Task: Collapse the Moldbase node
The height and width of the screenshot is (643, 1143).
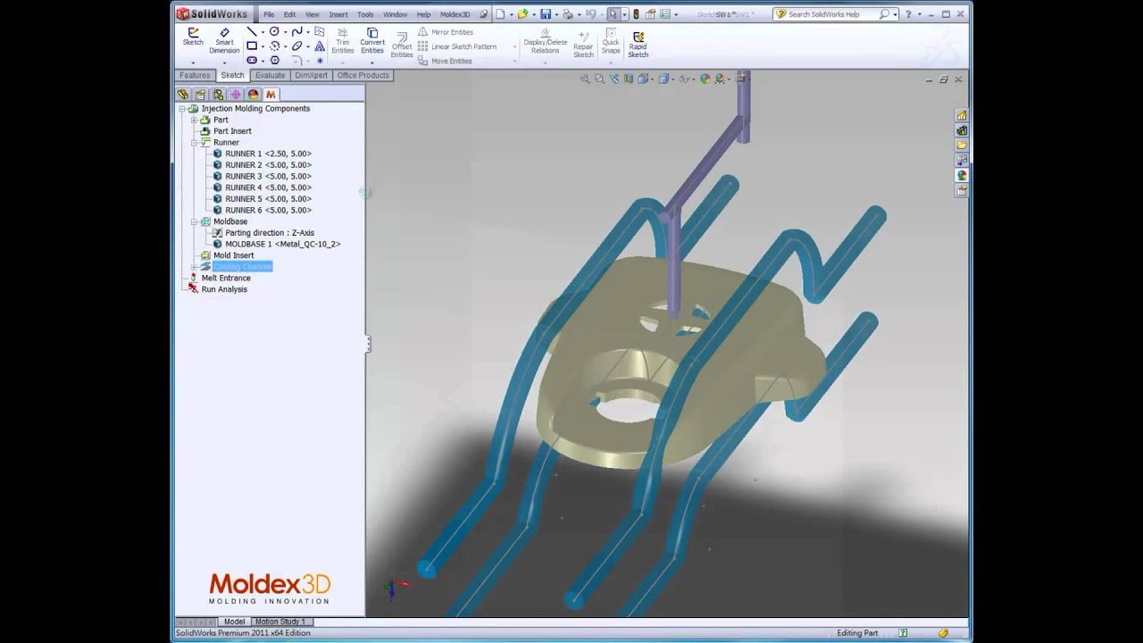Action: 194,221
